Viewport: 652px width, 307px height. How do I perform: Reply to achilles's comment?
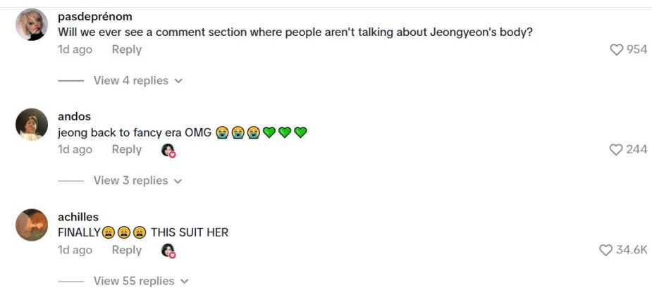tap(127, 250)
